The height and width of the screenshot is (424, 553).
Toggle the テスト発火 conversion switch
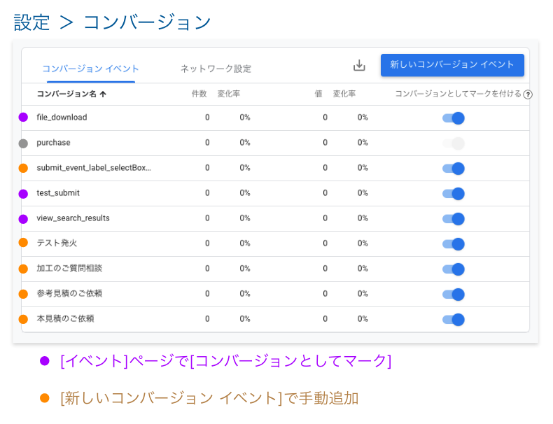454,244
